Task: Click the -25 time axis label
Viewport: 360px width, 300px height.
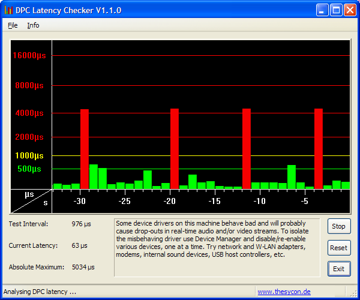Action: pos(124,202)
